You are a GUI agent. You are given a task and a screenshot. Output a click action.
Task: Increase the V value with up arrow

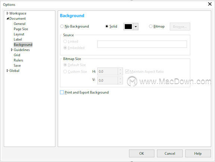tap(120, 79)
